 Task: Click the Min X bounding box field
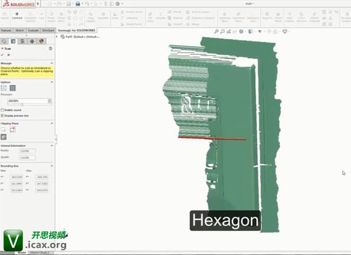pos(16,177)
